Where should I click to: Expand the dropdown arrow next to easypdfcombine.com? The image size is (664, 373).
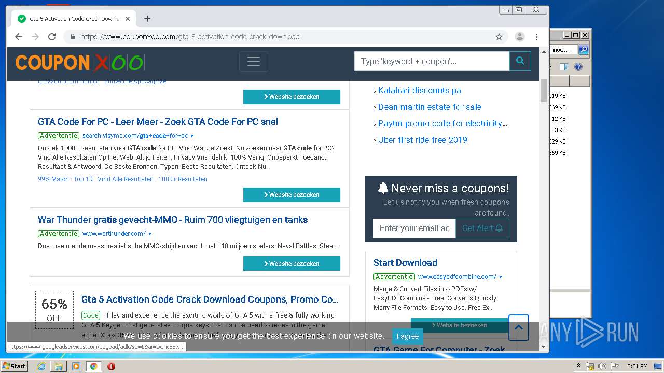(501, 277)
